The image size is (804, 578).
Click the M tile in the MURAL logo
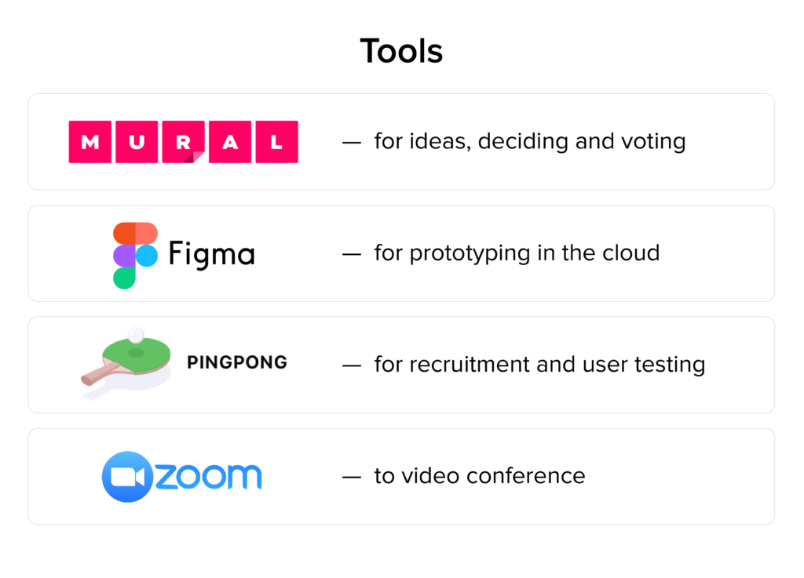point(90,142)
